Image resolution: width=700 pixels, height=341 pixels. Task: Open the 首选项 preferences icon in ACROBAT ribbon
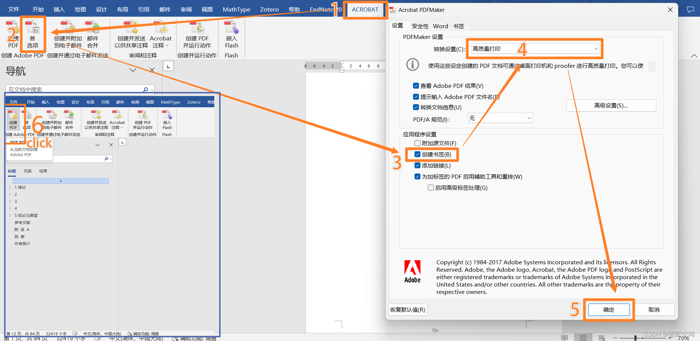click(33, 34)
